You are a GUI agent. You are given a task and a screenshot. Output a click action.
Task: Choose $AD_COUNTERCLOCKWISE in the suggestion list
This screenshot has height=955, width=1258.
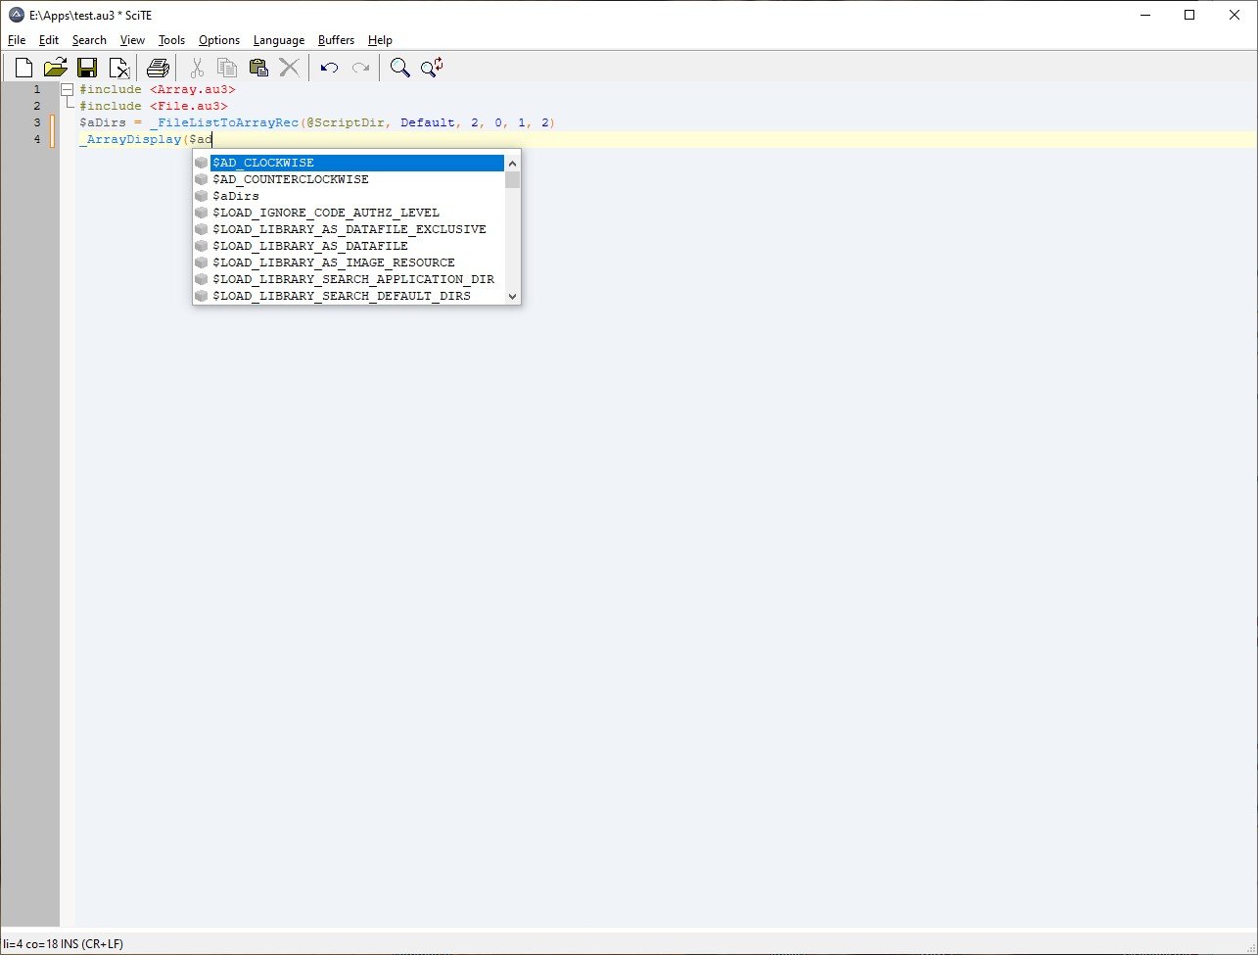point(290,179)
